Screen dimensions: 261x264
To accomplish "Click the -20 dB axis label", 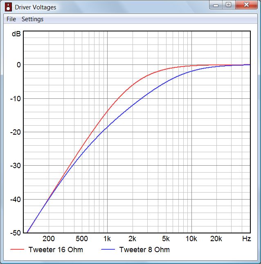I will [x=16, y=132].
